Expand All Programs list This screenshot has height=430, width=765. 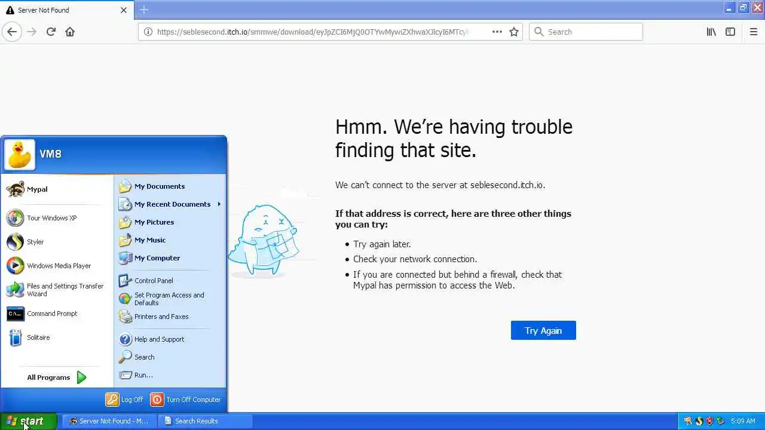coord(57,377)
